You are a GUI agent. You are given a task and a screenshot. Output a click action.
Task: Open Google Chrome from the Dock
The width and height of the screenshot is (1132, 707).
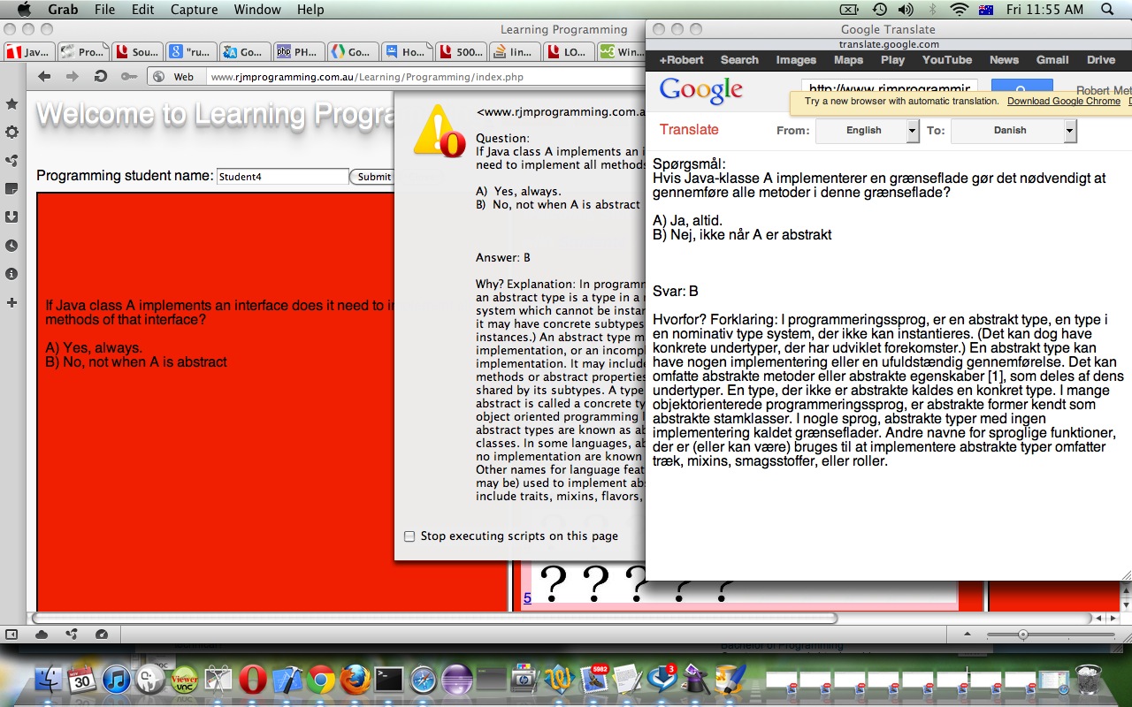click(320, 680)
